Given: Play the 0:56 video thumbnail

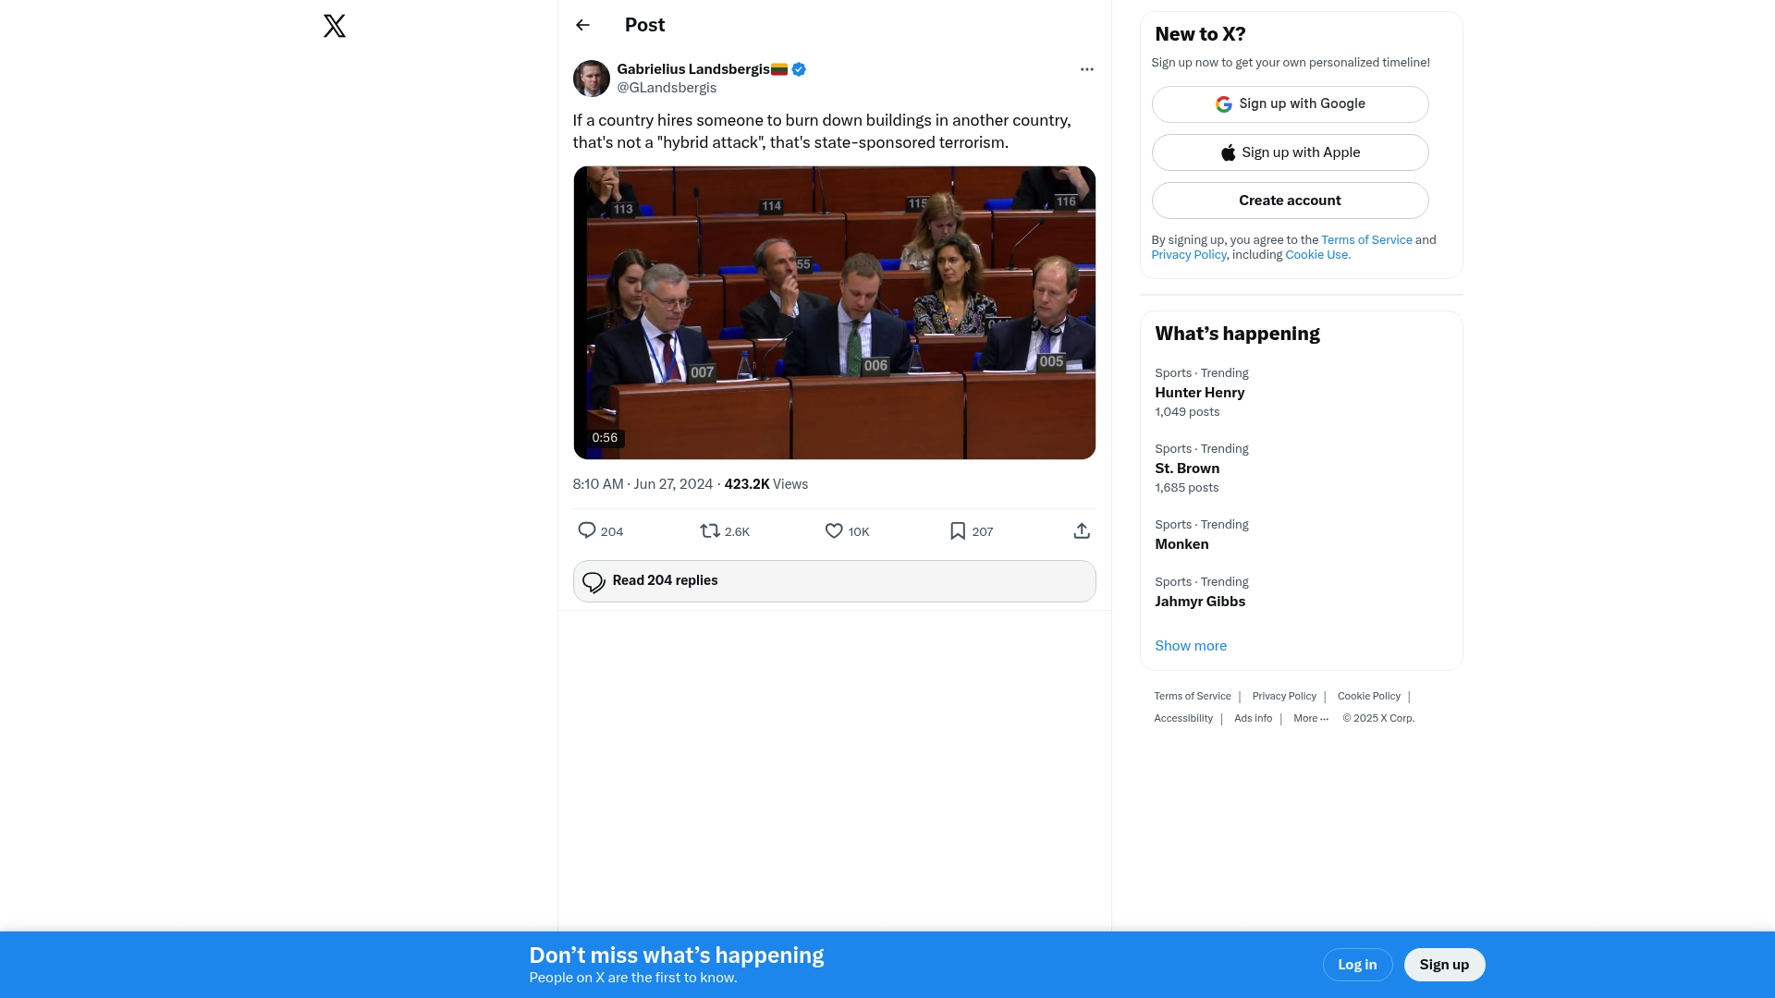Looking at the screenshot, I should tap(834, 312).
